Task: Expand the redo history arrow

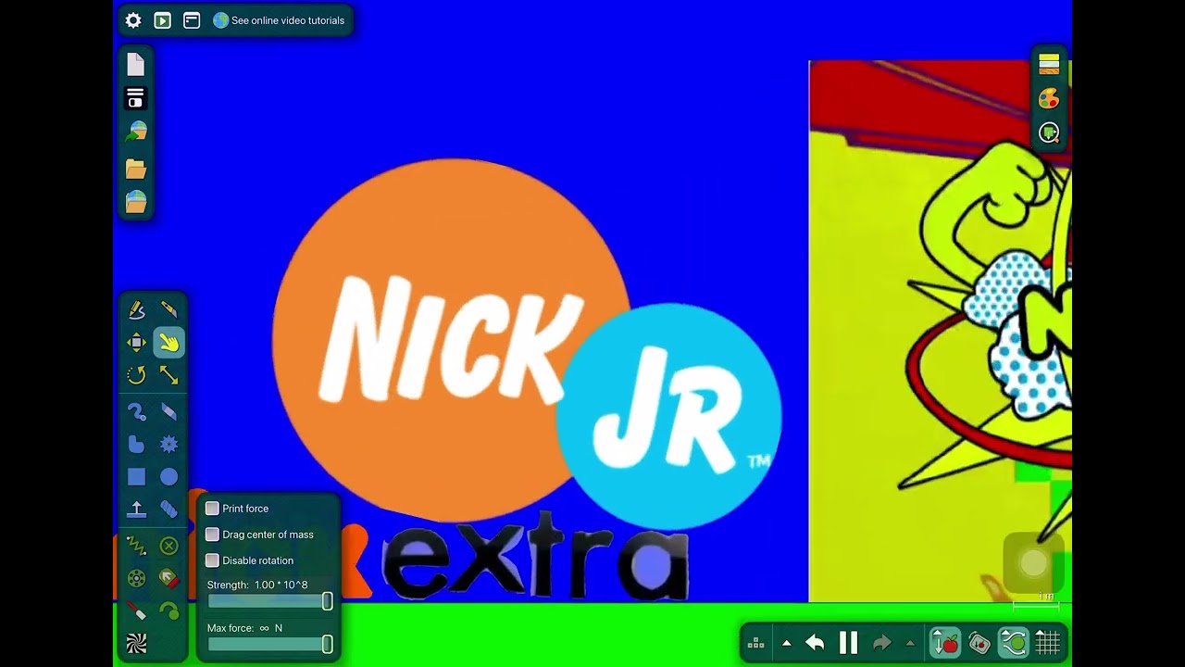Action: tap(910, 643)
